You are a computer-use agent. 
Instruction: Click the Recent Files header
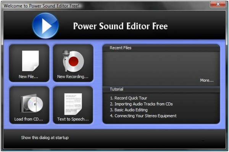(121, 48)
